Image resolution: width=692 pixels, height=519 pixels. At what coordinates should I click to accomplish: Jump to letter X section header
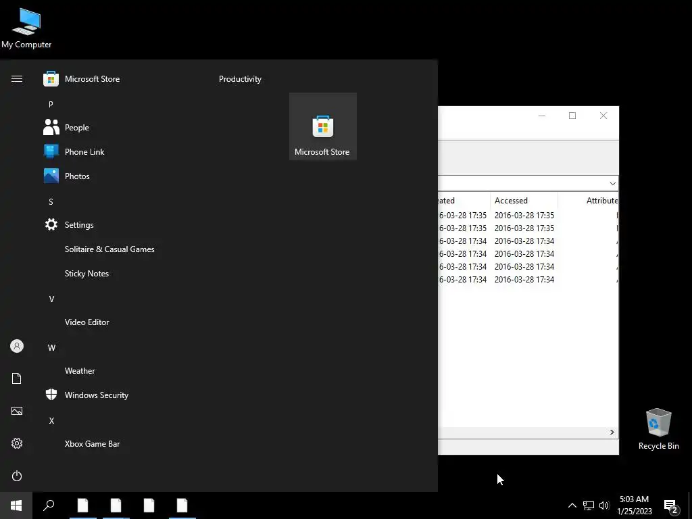51,421
